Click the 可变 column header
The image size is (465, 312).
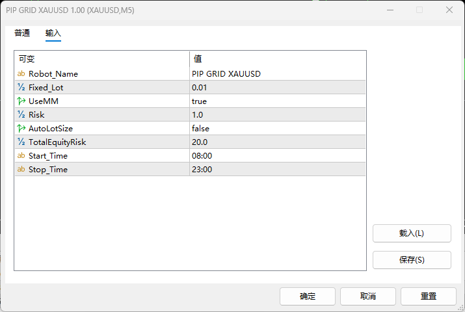pyautogui.click(x=101, y=59)
